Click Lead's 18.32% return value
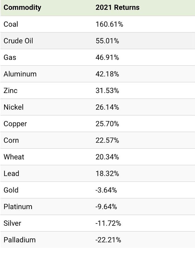 pos(107,174)
